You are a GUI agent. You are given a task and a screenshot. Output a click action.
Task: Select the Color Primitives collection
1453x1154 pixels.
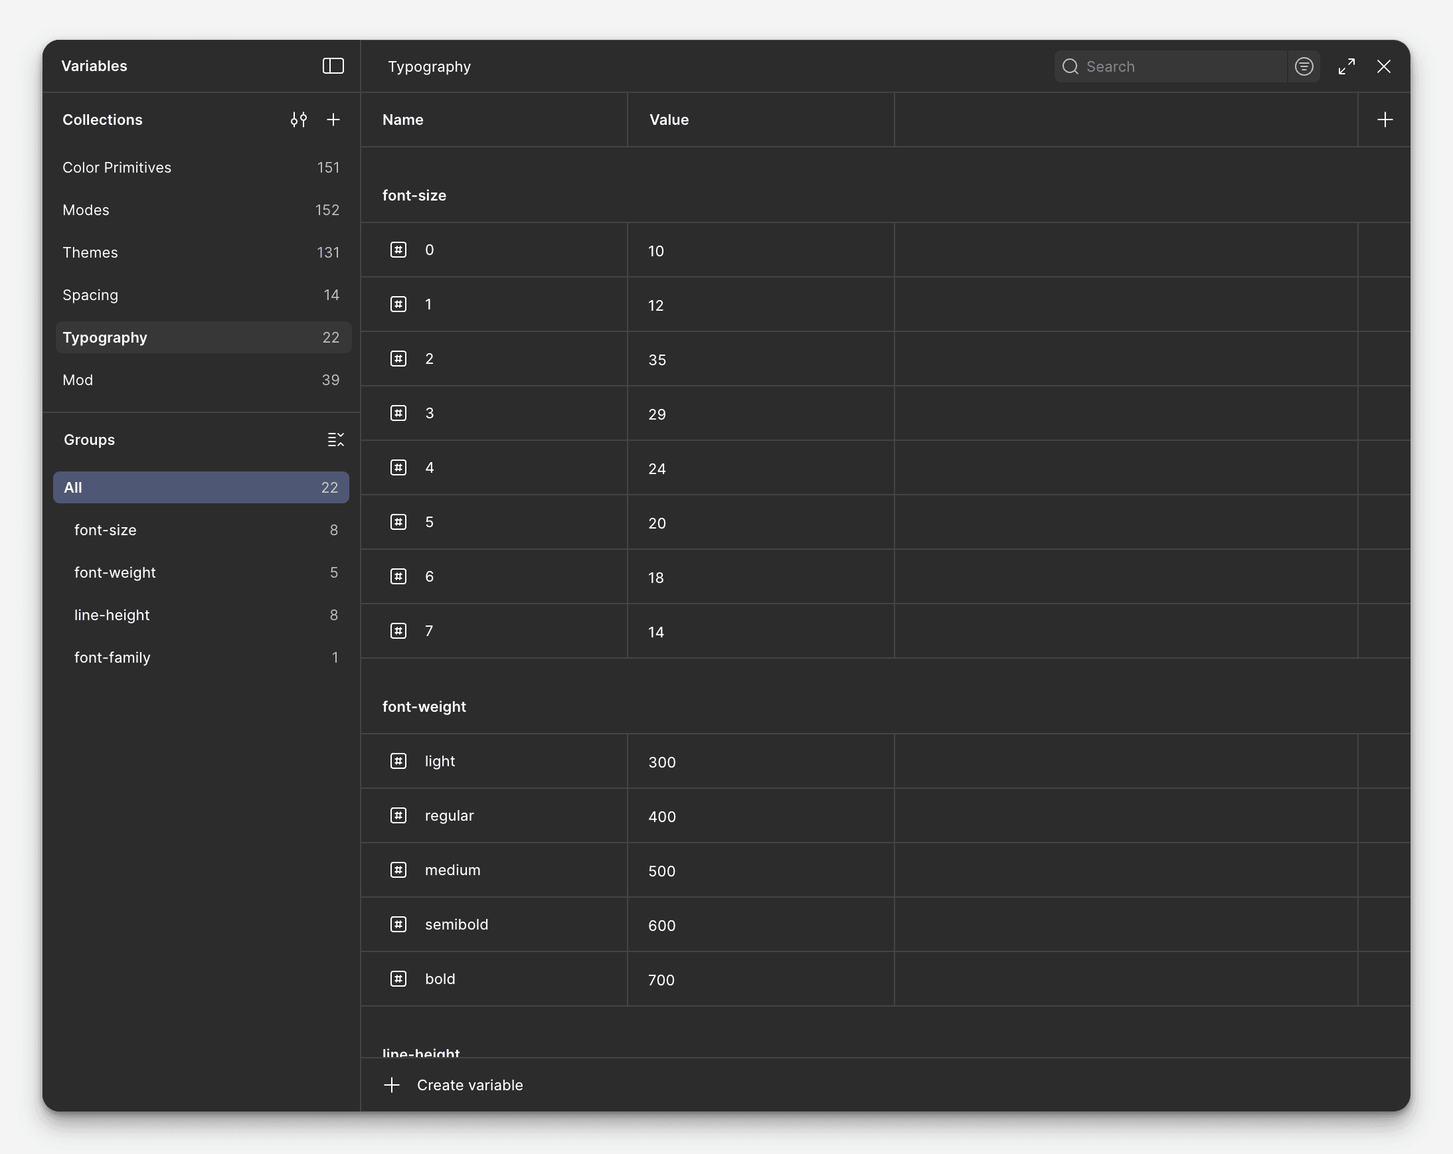click(x=117, y=167)
